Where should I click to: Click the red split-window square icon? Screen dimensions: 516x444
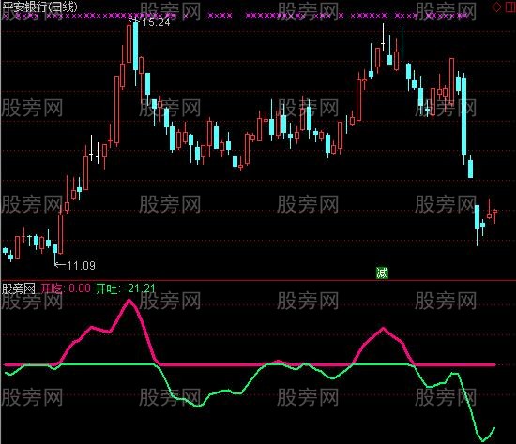click(510, 7)
